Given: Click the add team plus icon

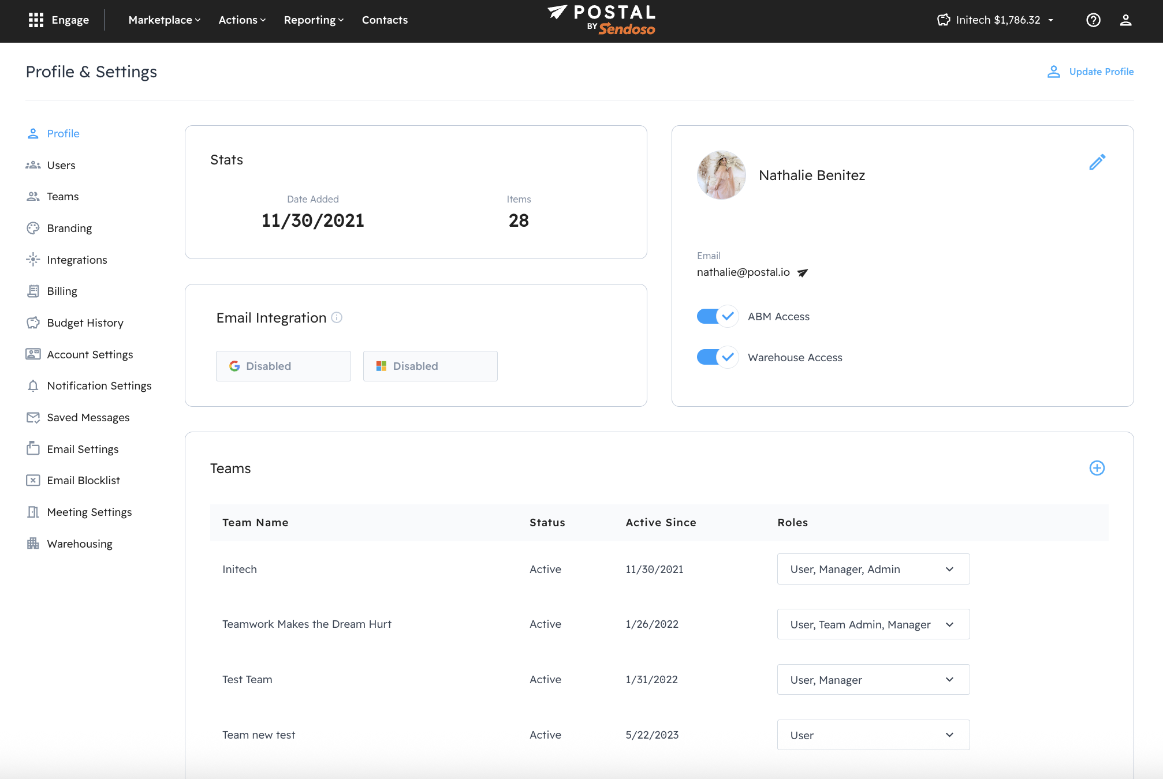Looking at the screenshot, I should [1097, 468].
